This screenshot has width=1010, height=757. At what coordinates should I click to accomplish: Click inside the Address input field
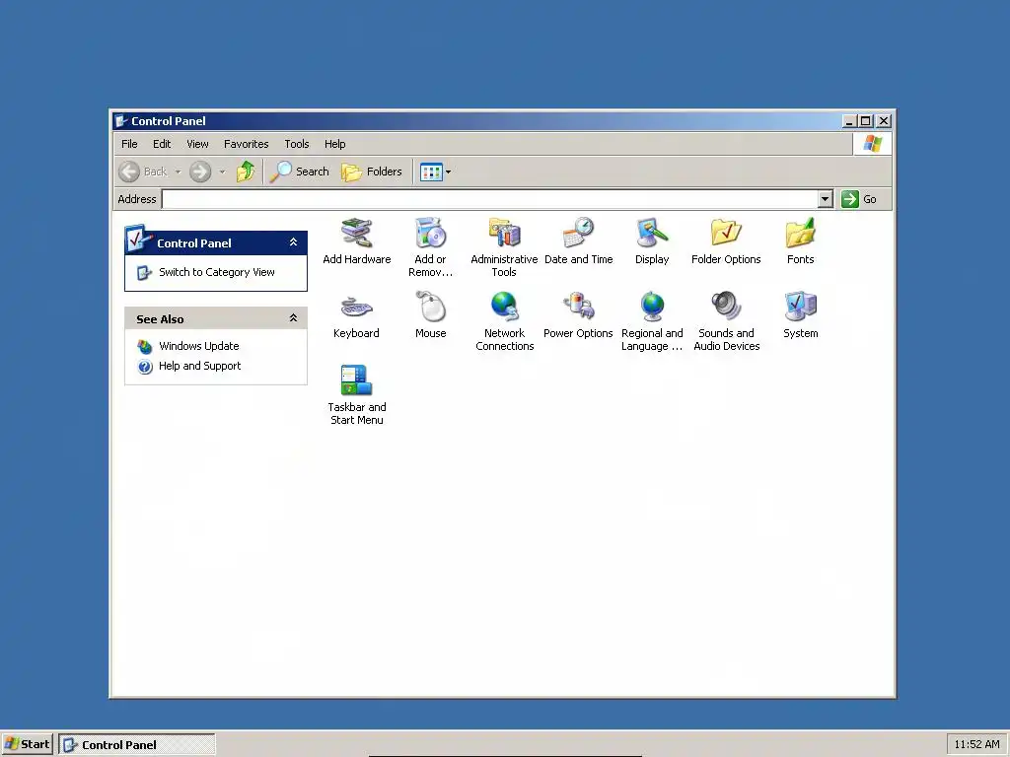(489, 199)
